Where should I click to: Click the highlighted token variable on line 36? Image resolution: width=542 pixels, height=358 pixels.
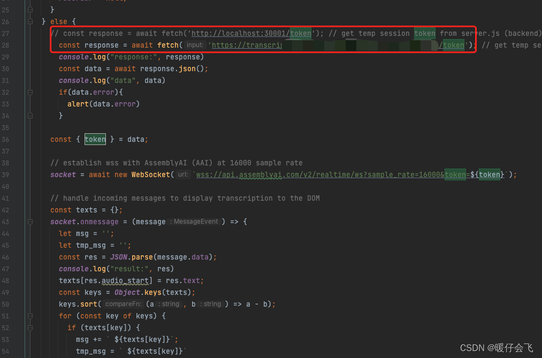click(95, 139)
